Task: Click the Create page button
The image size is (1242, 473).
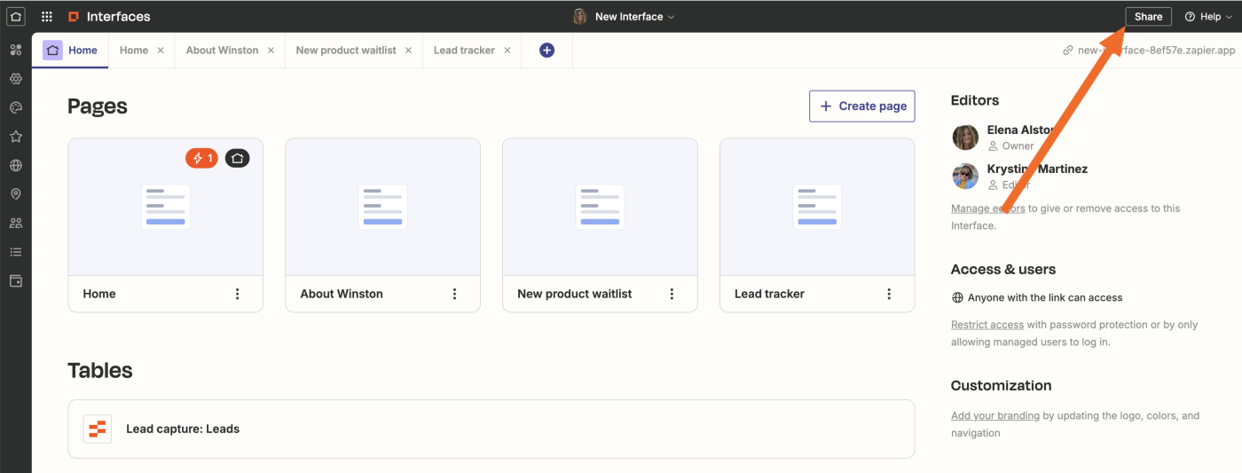Action: coord(861,106)
